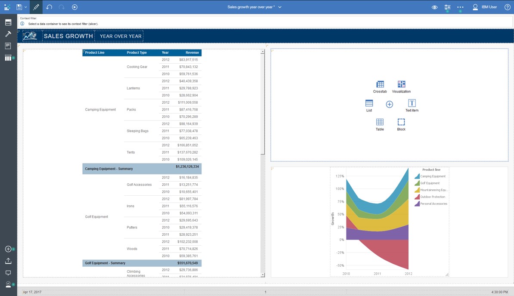Select the sales growth chart logo image
This screenshot has height=296, width=514.
click(x=30, y=36)
